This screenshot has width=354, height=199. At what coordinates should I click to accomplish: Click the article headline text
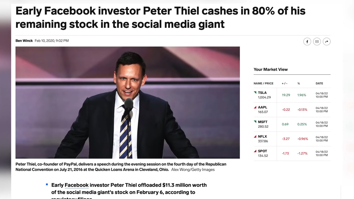pos(160,17)
